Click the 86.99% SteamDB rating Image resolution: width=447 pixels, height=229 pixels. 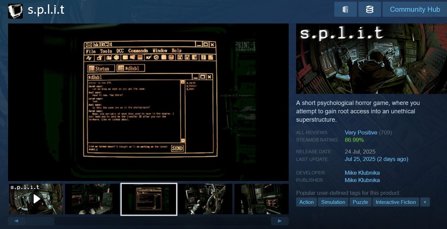354,140
